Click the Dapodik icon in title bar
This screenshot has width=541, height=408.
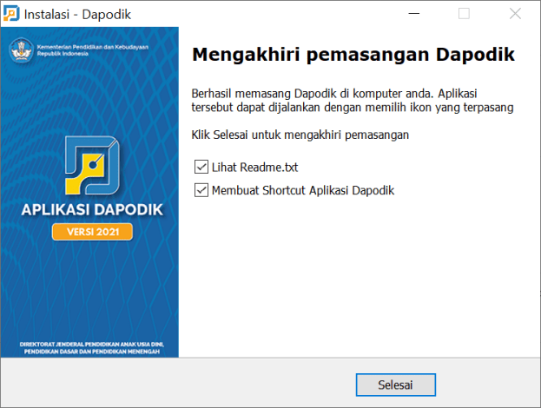11,14
